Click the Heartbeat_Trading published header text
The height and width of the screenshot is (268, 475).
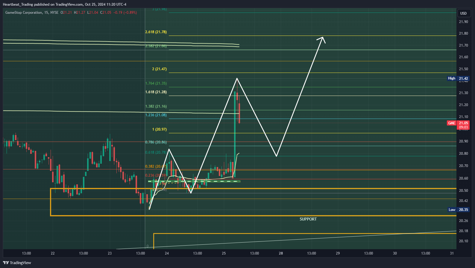[64, 4]
